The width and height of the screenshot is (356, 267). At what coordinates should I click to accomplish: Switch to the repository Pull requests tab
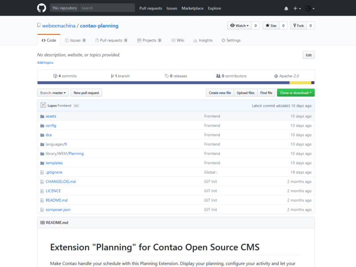point(112,40)
